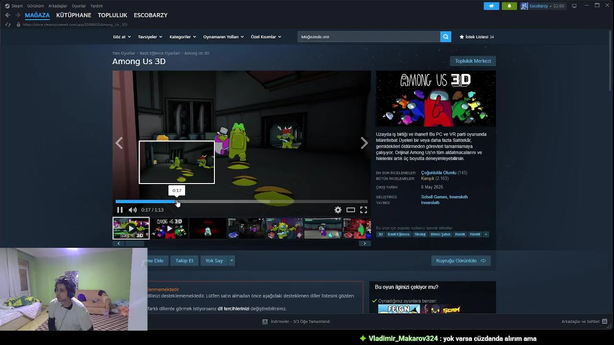
Task: Expand the Özel Kısımlar dropdown
Action: point(266,37)
